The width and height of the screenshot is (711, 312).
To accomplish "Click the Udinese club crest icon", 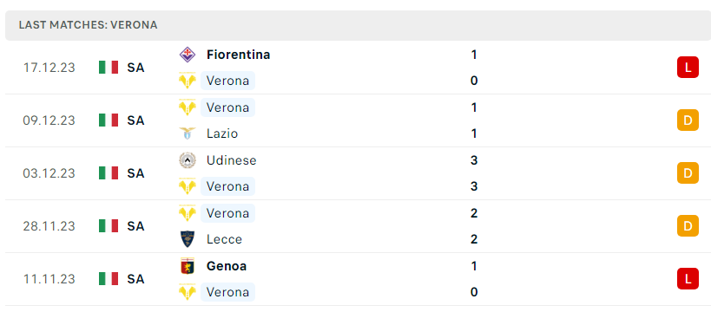I will 188,160.
